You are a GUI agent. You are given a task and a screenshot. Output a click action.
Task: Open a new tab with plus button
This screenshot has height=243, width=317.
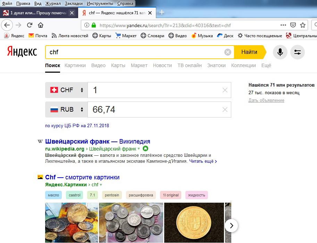coord(162,13)
